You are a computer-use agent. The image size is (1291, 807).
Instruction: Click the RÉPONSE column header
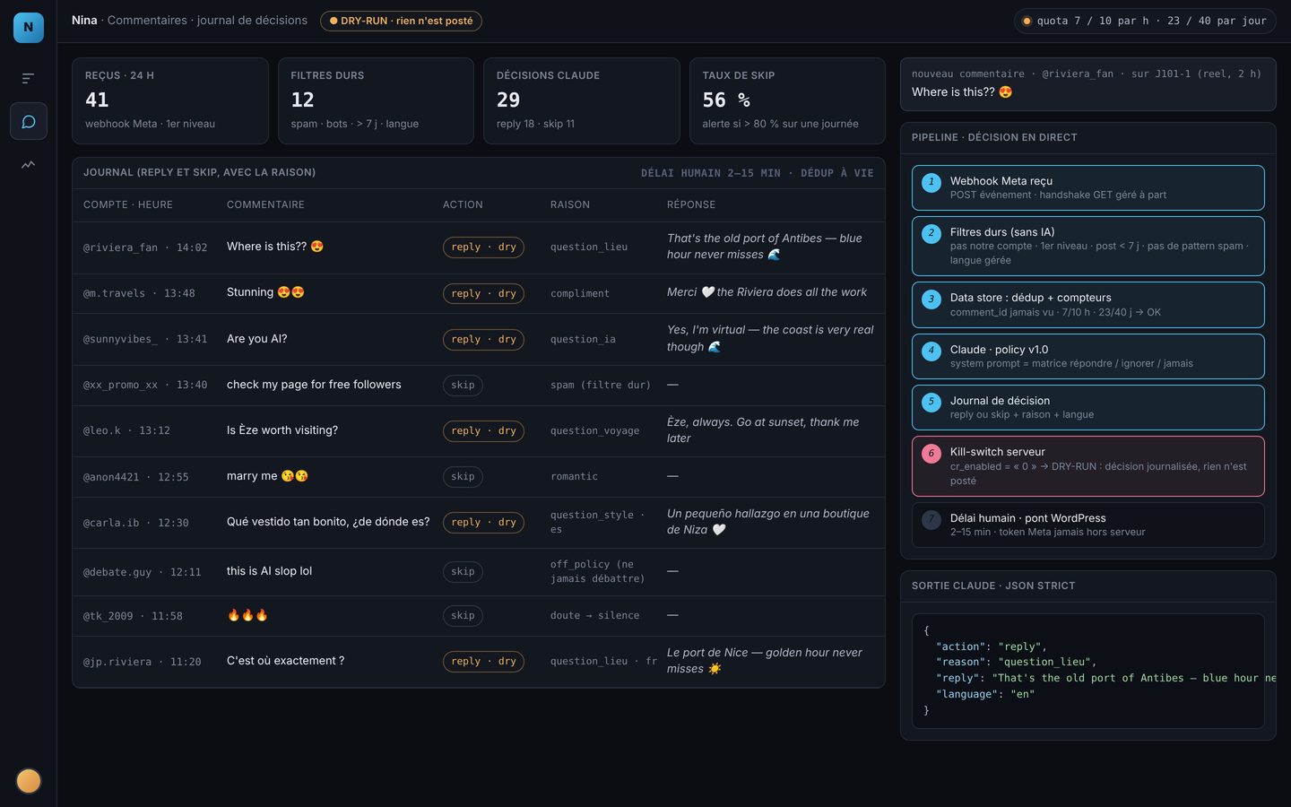tap(691, 205)
